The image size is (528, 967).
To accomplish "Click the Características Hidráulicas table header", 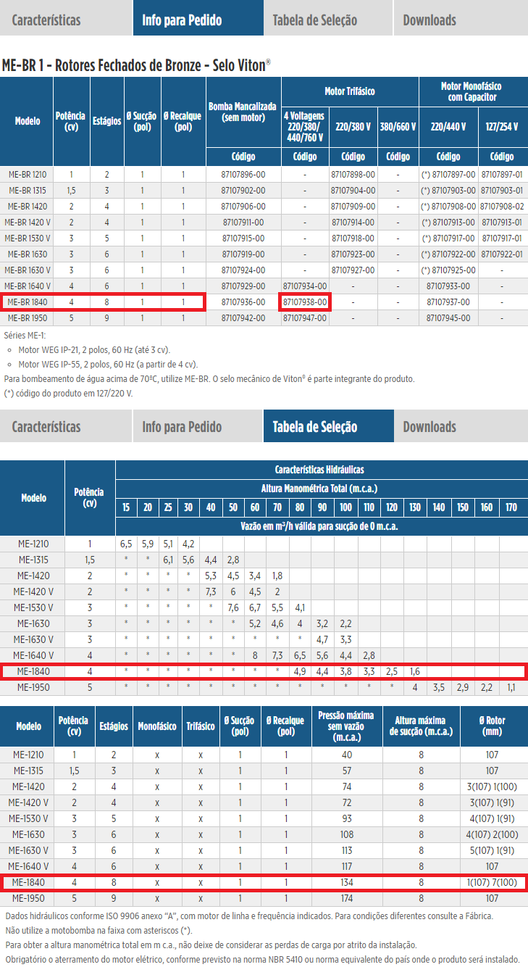I will click(319, 470).
